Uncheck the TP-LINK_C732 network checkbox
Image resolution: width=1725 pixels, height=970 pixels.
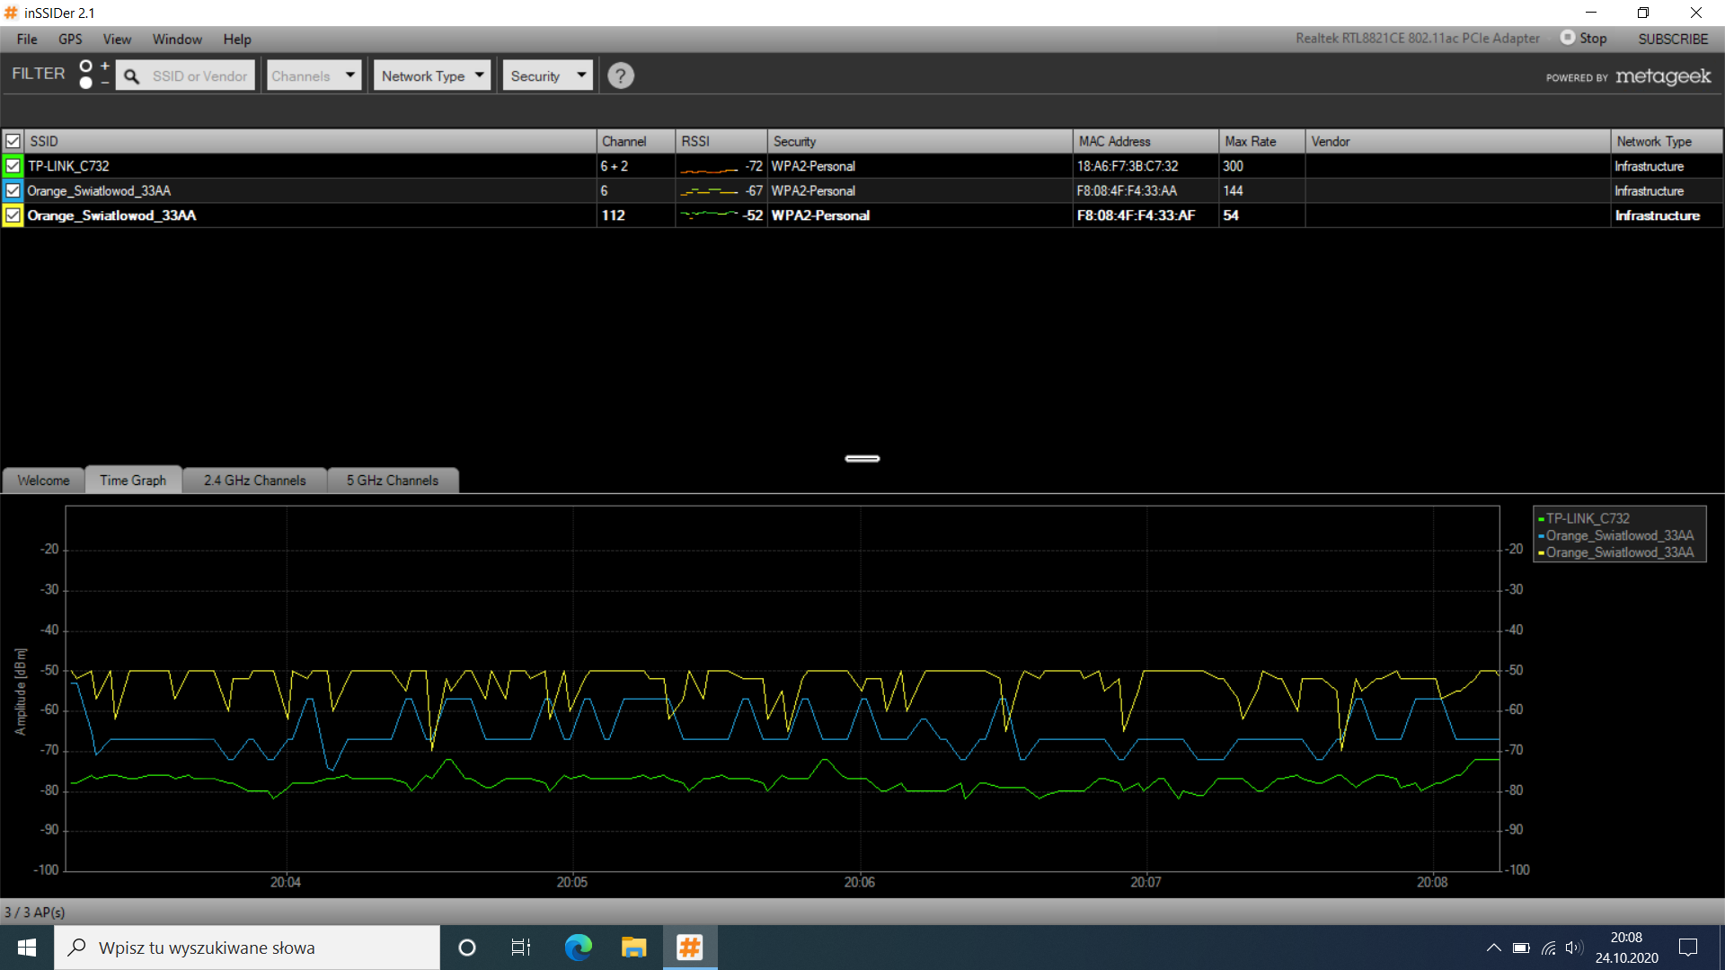(13, 166)
